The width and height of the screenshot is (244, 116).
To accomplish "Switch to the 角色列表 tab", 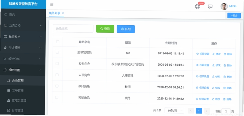I will pyautogui.click(x=55, y=13).
